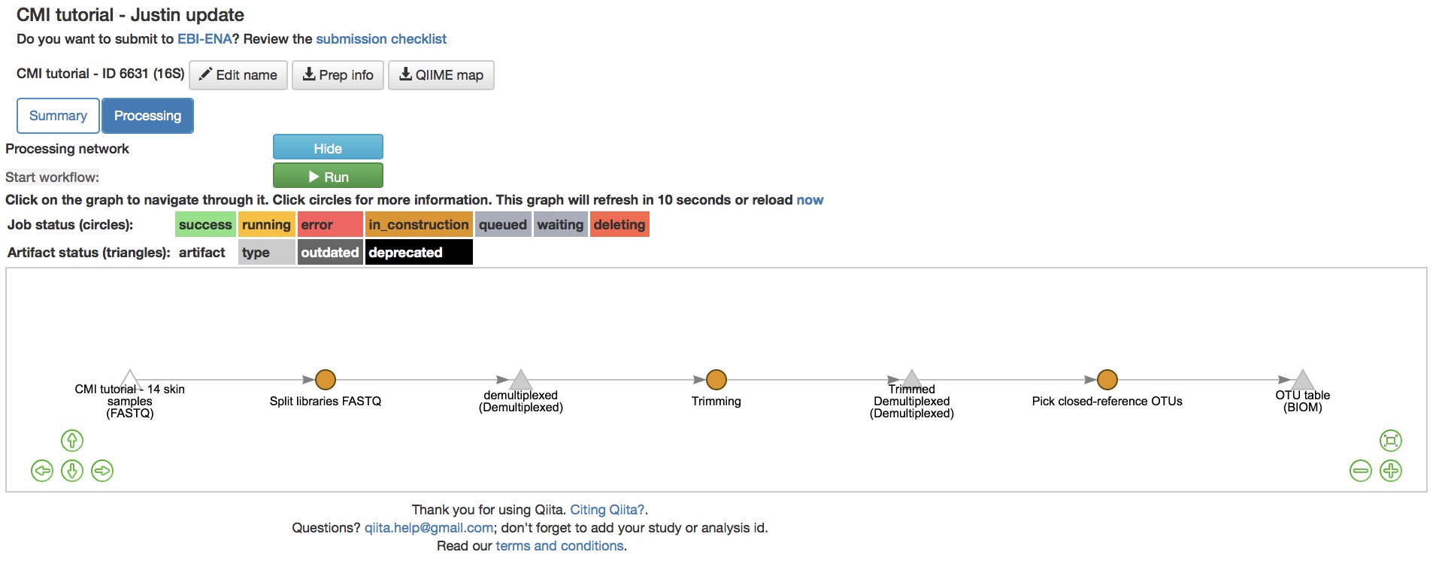Image resolution: width=1442 pixels, height=570 pixels.
Task: Select the Split libraries FASTQ job circle
Action: 326,380
